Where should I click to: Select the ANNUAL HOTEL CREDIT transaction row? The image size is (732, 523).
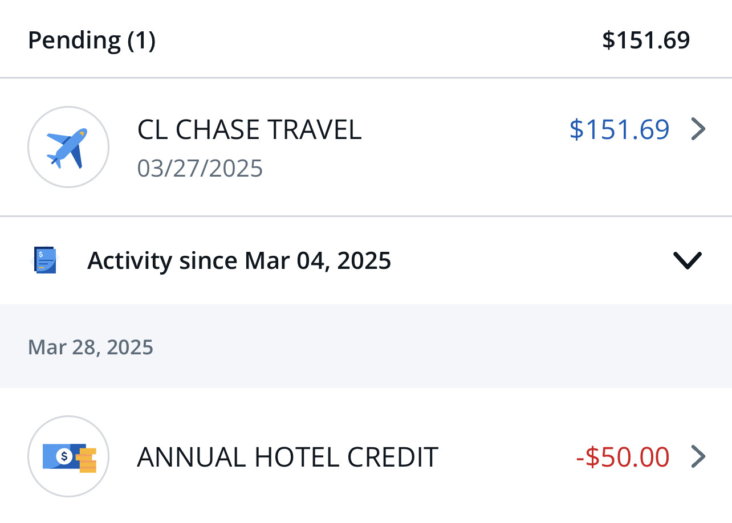click(x=287, y=456)
